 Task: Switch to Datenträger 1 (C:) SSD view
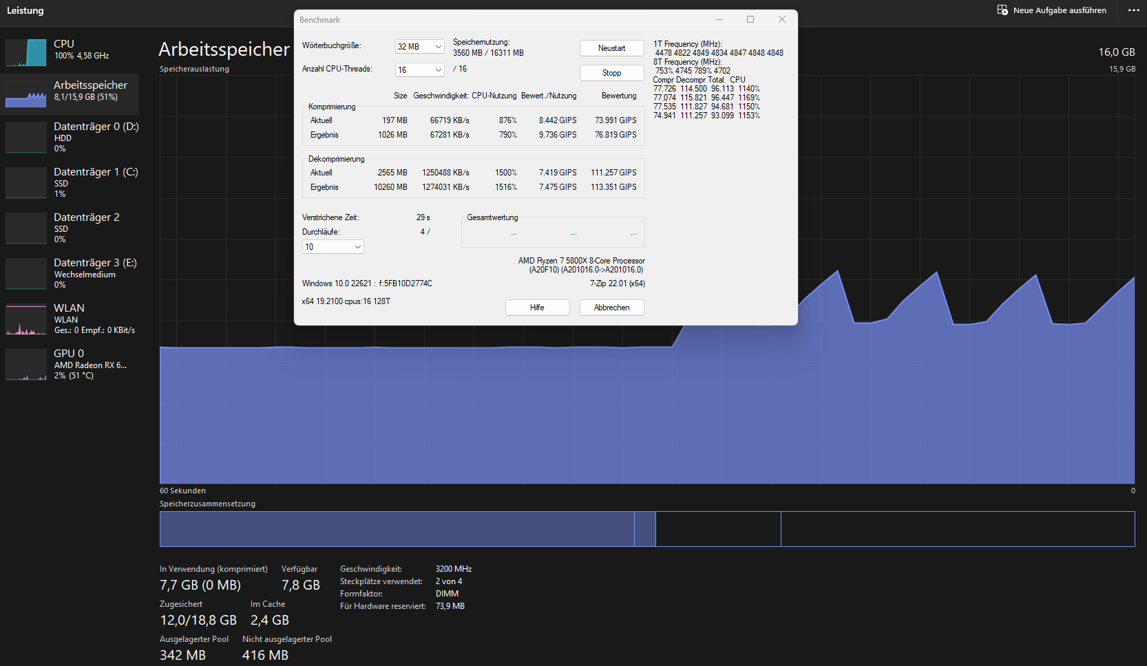[x=70, y=182]
